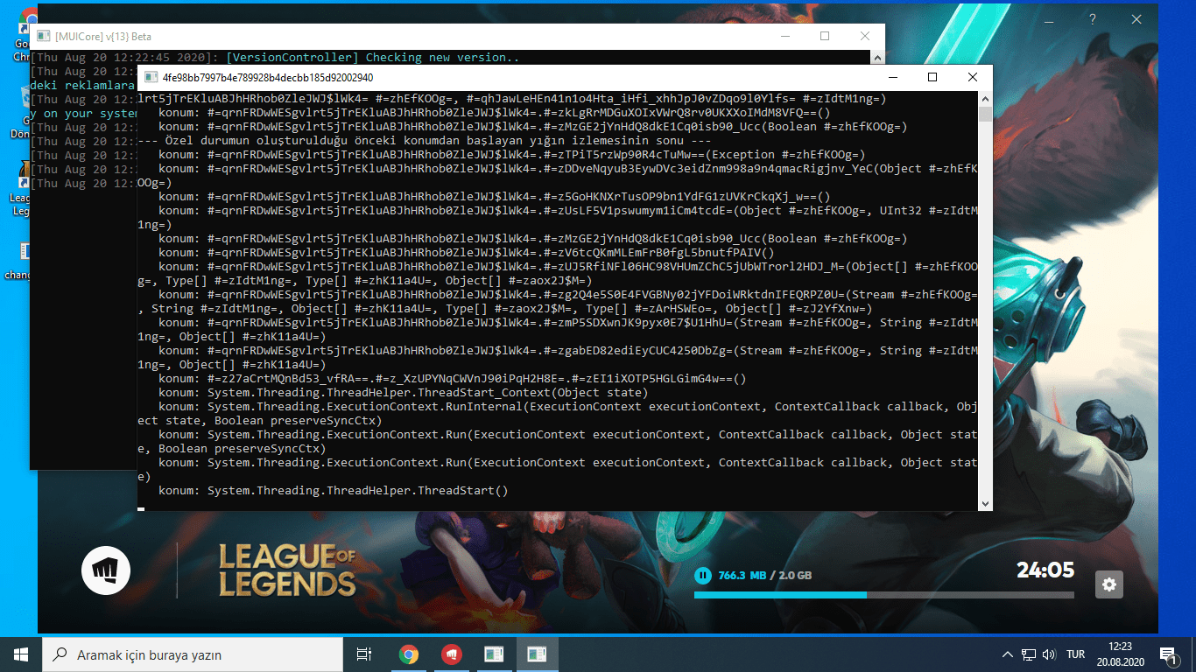Click the 'ExecutionContext.RunInternal' stack trace line

(558, 413)
